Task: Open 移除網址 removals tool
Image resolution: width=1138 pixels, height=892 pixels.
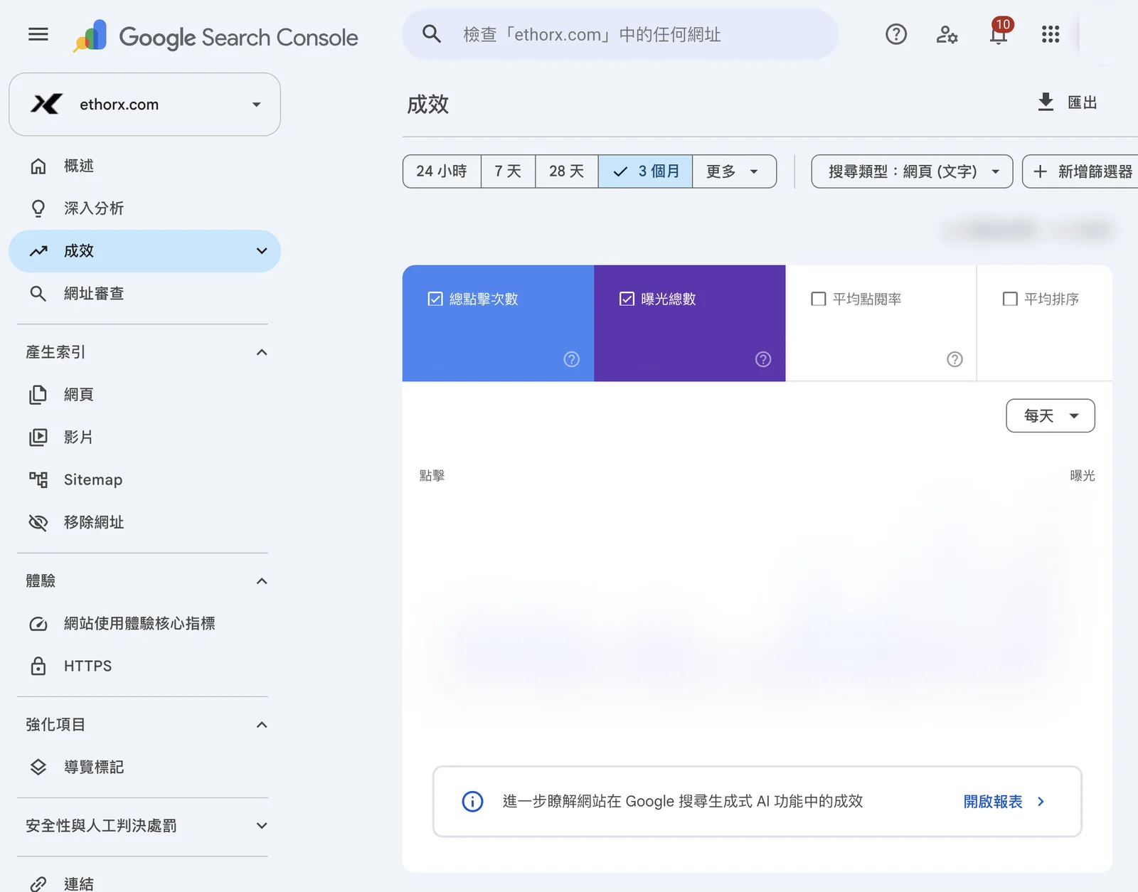Action: point(144,523)
